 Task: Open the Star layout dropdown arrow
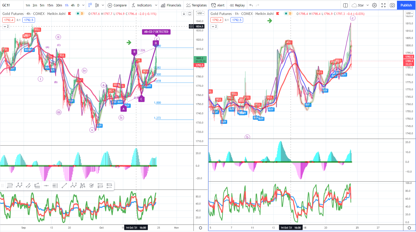[x=368, y=5]
